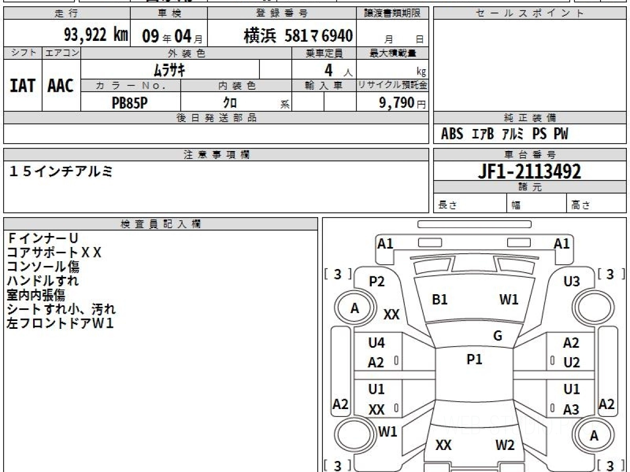The height and width of the screenshot is (472, 630).
Task: Click the 外装色 header
Action: click(x=186, y=53)
